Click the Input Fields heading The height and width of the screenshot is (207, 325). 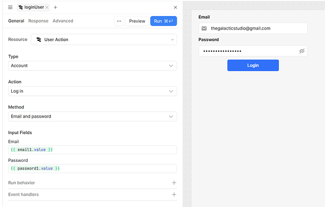(20, 133)
